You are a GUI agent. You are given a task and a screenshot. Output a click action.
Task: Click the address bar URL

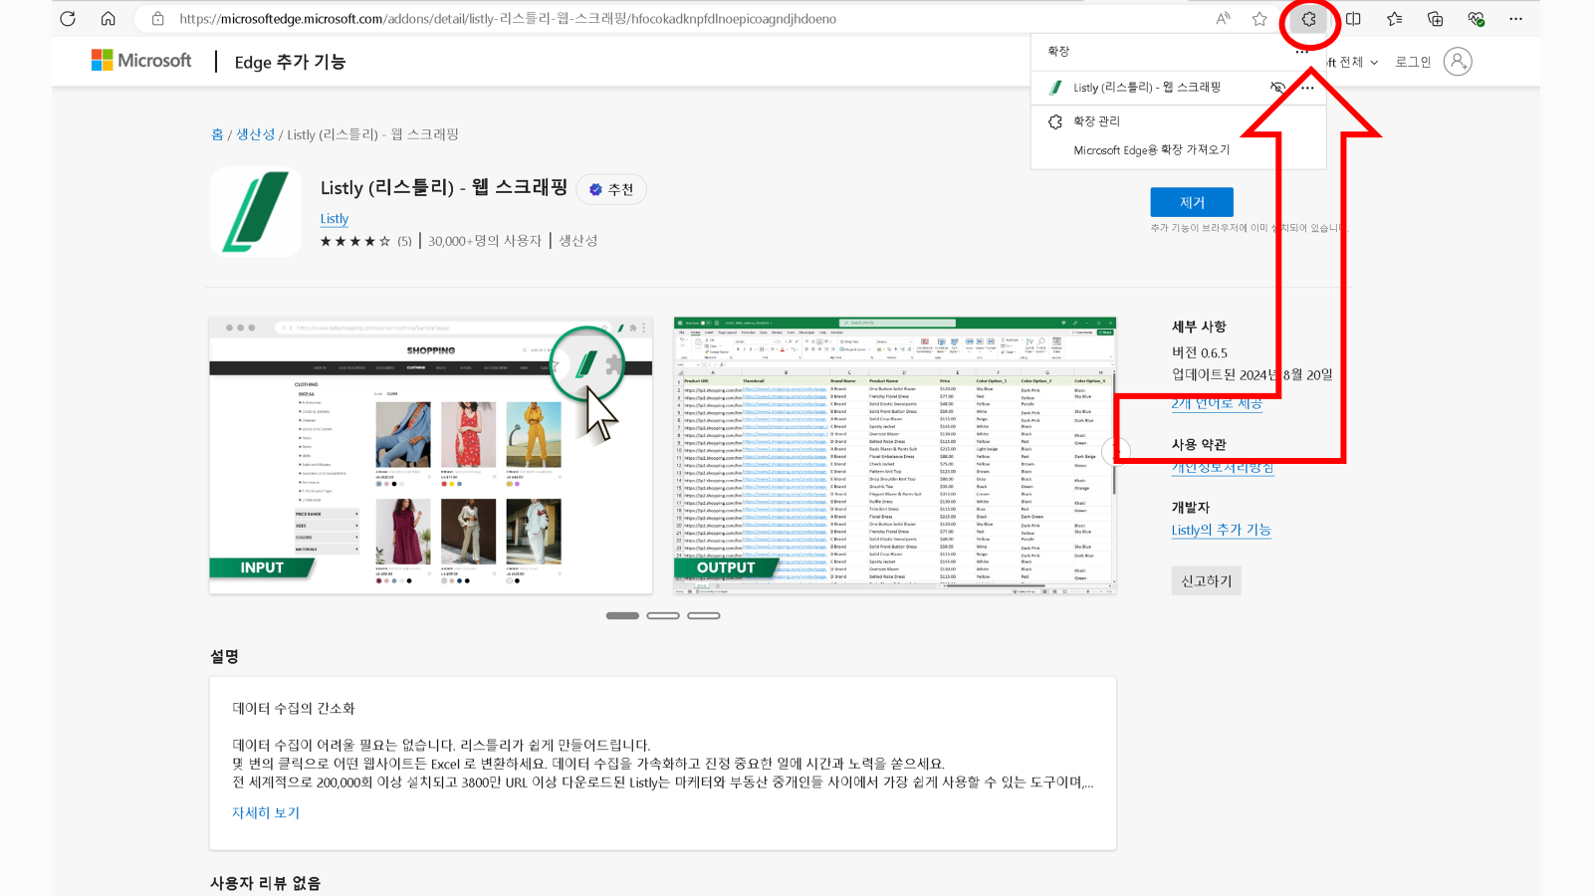click(x=508, y=19)
